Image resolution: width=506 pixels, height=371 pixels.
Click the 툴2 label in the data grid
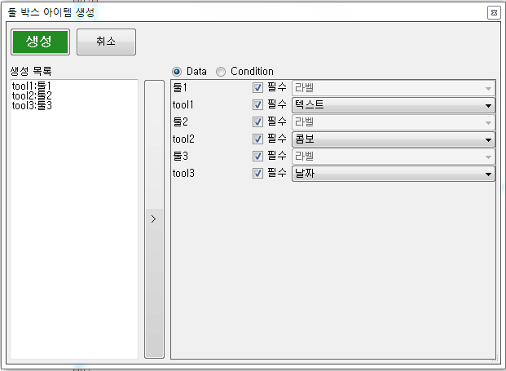coord(180,121)
